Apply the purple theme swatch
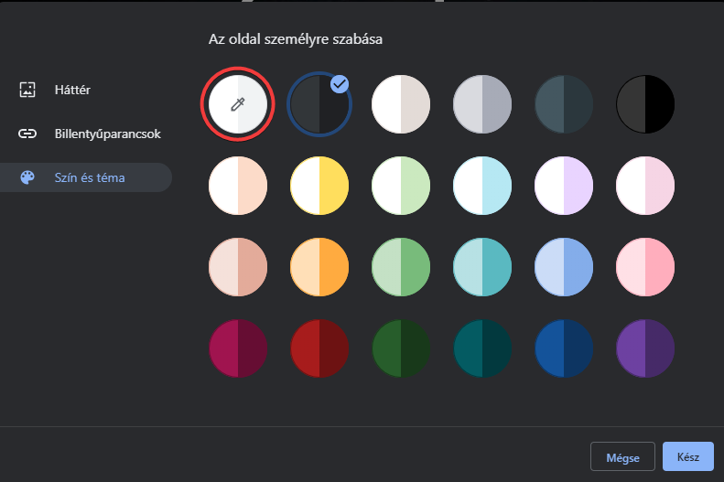 pos(645,348)
